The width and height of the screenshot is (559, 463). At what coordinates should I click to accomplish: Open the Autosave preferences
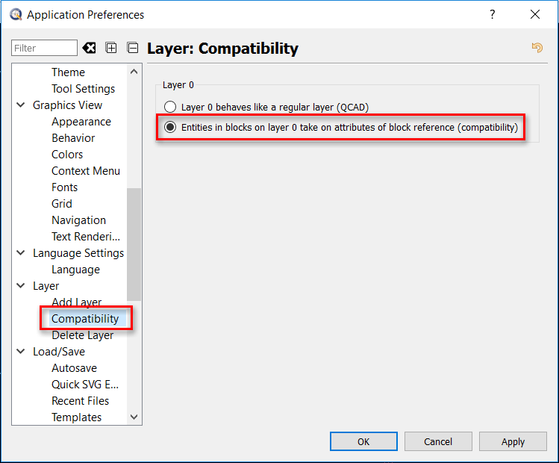click(x=74, y=367)
